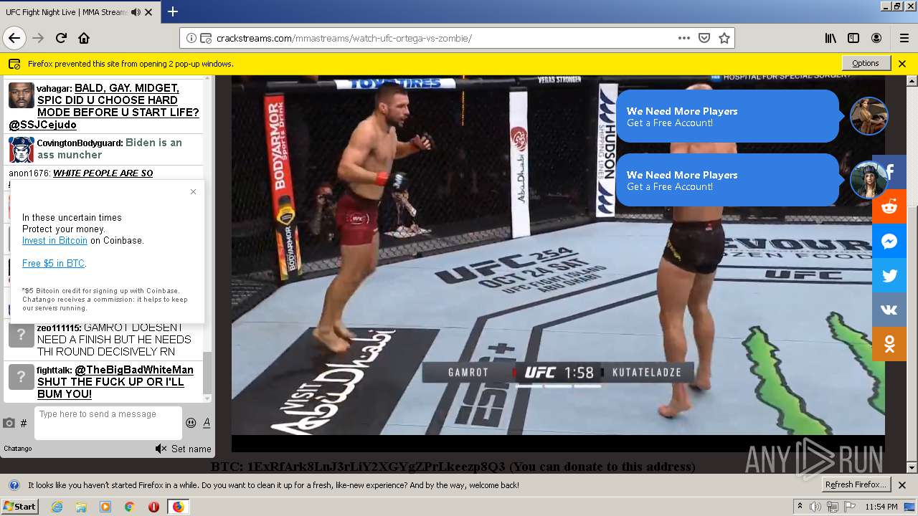The image size is (918, 516).
Task: Focus the 'Type here to send a message' field
Action: pyautogui.click(x=108, y=423)
